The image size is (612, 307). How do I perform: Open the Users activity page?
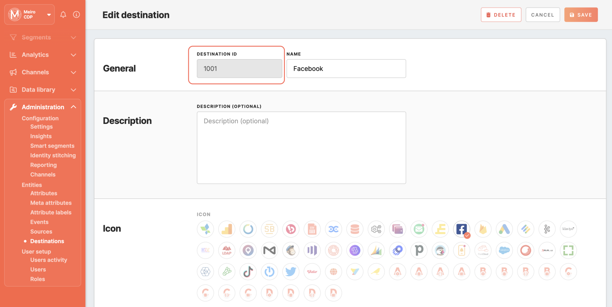[48, 260]
